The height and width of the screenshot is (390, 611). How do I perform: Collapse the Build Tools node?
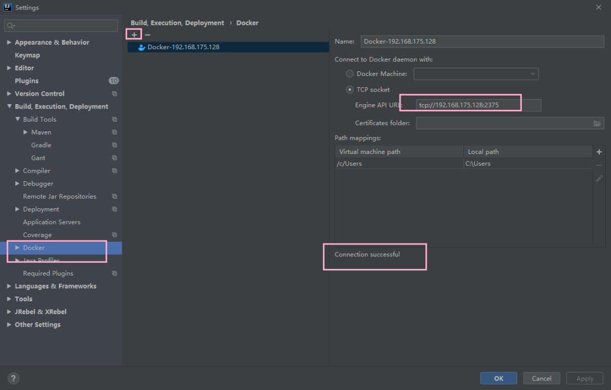[17, 119]
